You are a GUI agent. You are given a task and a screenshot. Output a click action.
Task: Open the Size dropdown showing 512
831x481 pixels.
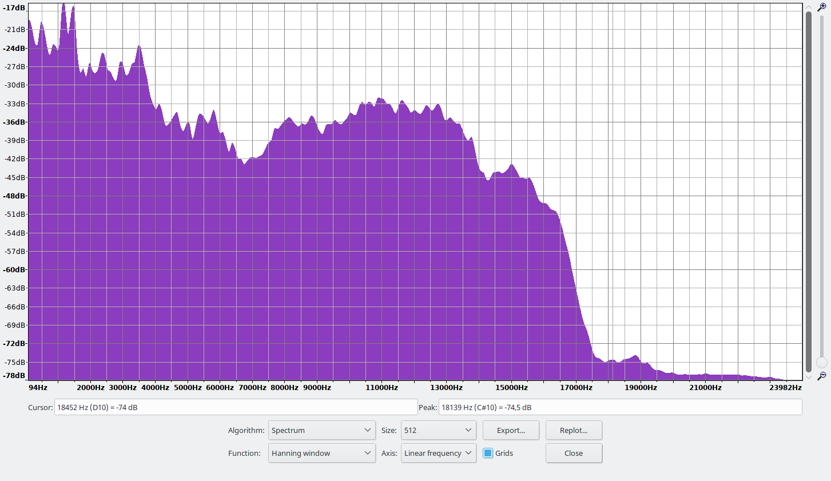pos(439,430)
